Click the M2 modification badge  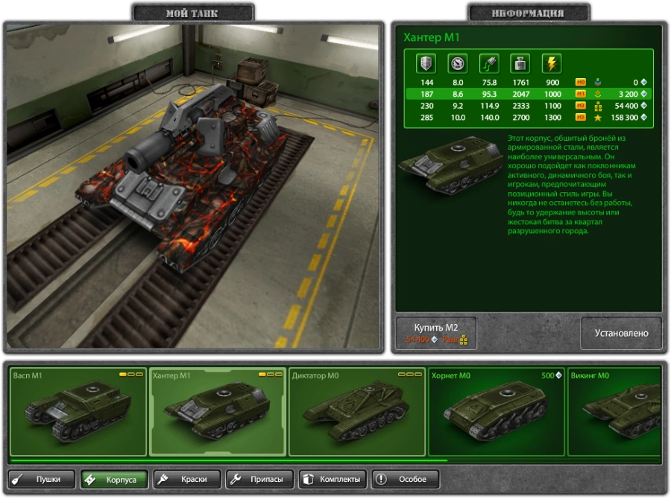[x=581, y=106]
